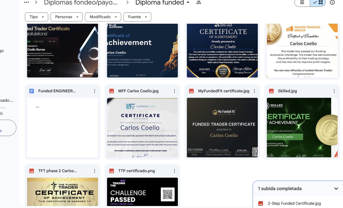Switch to grid view layout
The image size is (343, 208).
coord(318,2)
